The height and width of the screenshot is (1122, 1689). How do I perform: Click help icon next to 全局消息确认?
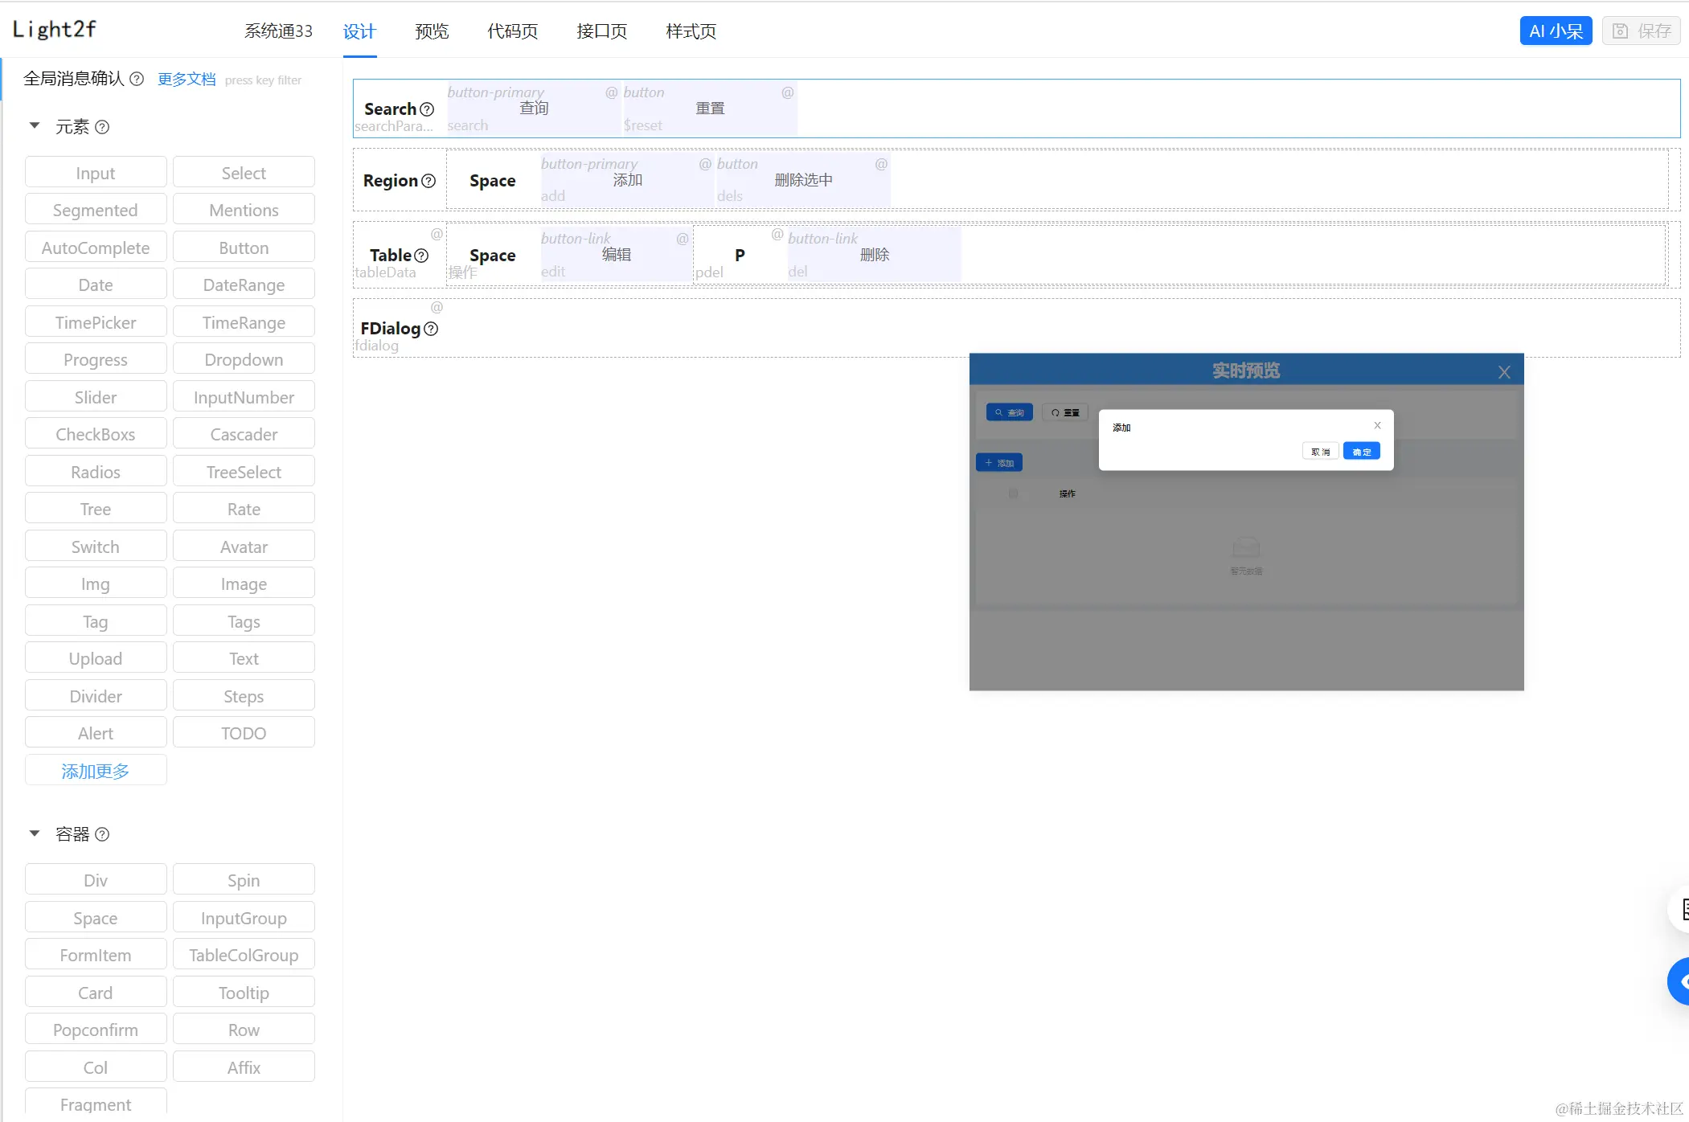click(x=137, y=79)
